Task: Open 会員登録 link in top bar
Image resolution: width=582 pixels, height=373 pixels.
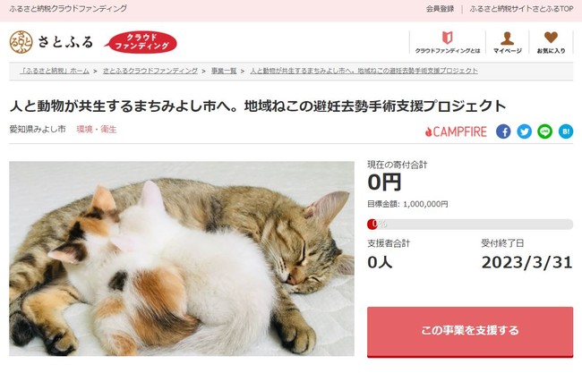Action: tap(440, 9)
